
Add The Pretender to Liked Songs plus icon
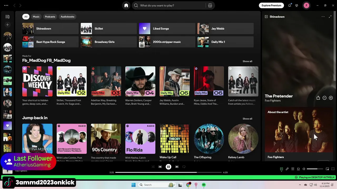(x=331, y=98)
